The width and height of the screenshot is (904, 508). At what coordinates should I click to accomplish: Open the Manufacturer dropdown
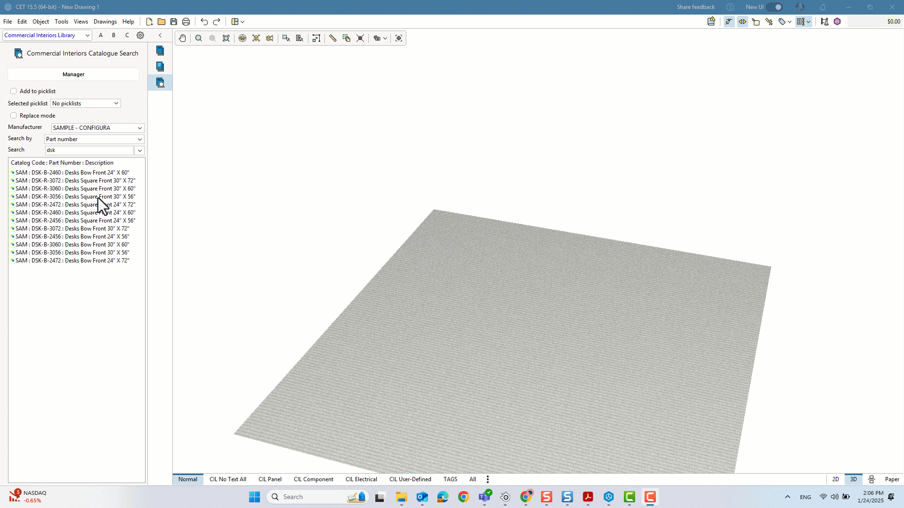(97, 128)
